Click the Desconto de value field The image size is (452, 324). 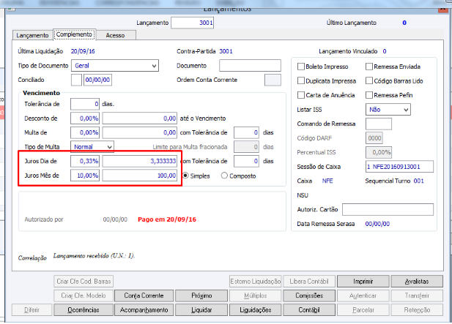click(x=139, y=118)
